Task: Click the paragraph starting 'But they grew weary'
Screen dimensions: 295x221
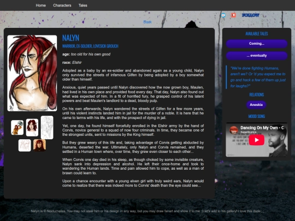Action: pyautogui.click(x=133, y=147)
